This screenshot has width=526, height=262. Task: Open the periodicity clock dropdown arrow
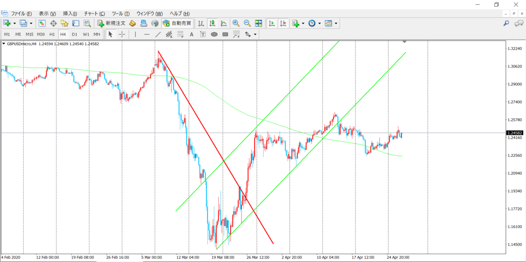pyautogui.click(x=319, y=23)
